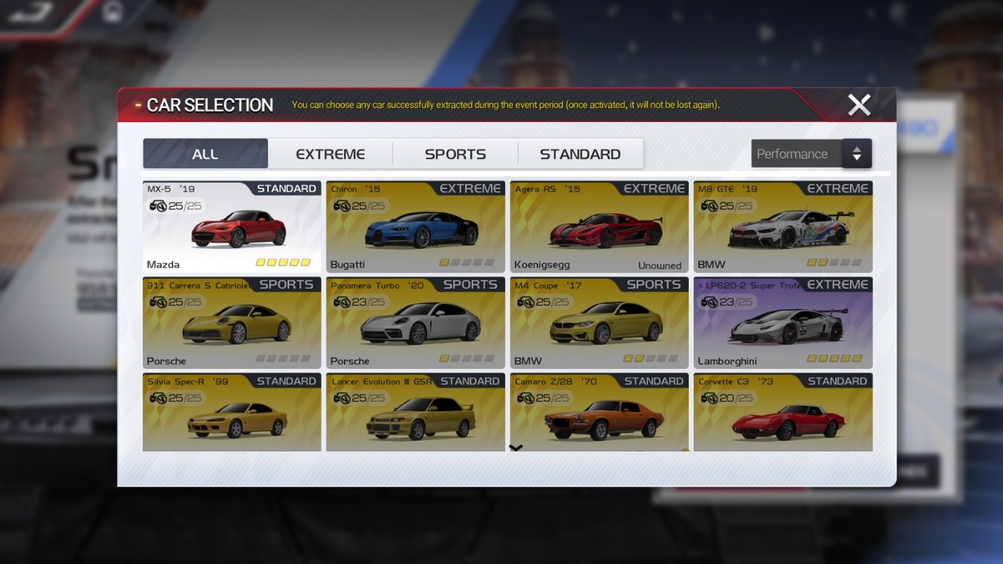Select the Corvette C3 '73 card
1003x564 pixels.
click(x=783, y=412)
